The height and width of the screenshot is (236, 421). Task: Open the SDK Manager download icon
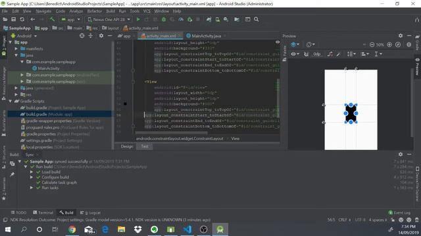[226, 19]
